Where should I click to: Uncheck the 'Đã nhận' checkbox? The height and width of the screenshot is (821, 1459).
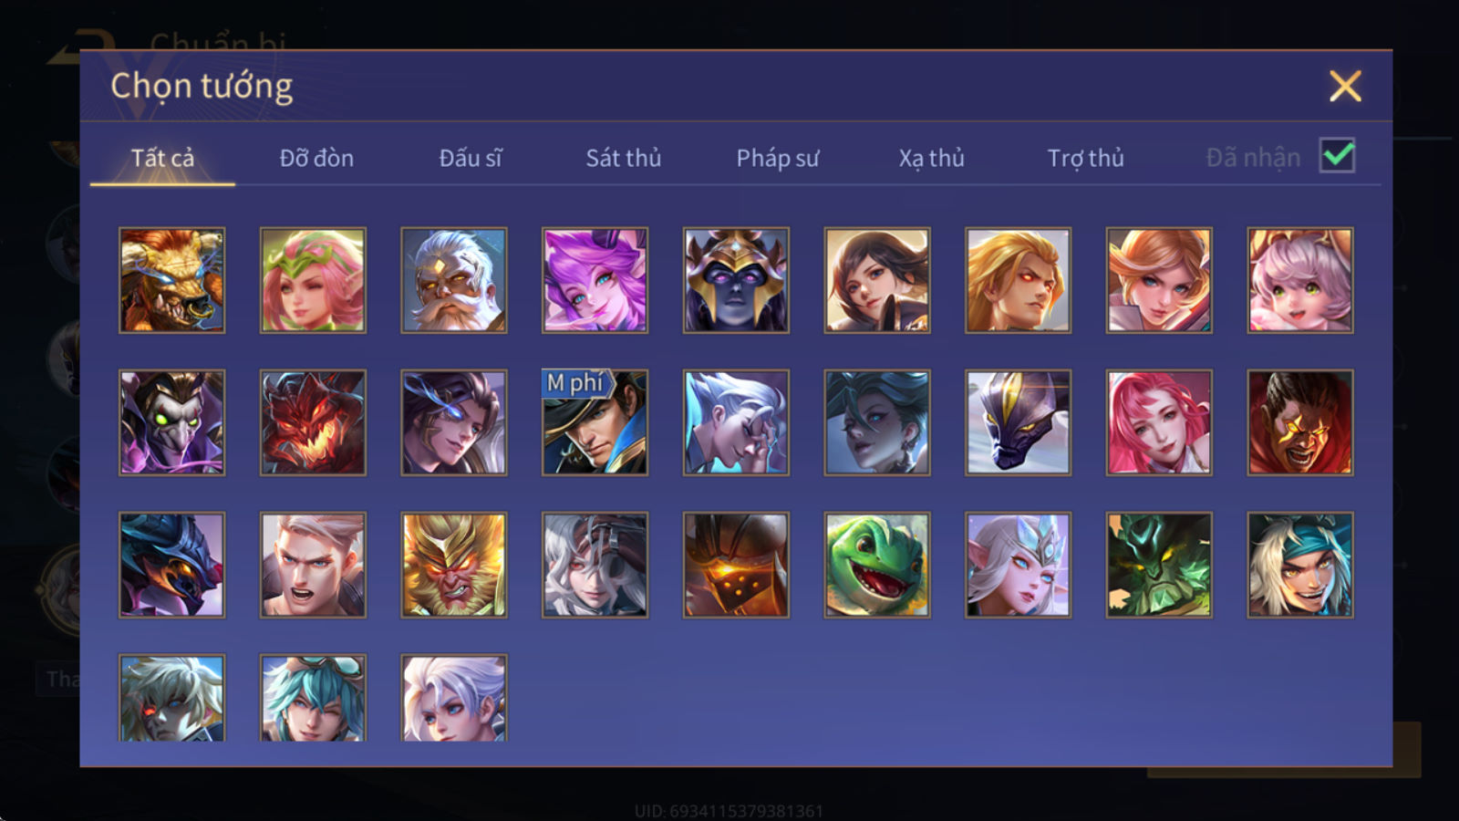pos(1338,155)
